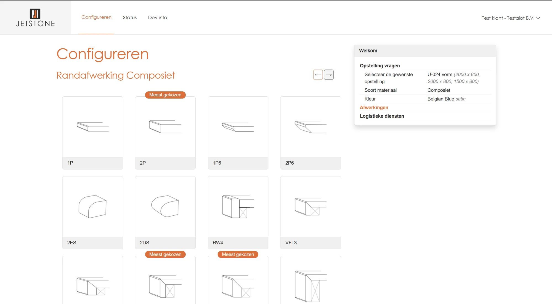Expand Logistieke diensten section
552x304 pixels.
pos(382,116)
